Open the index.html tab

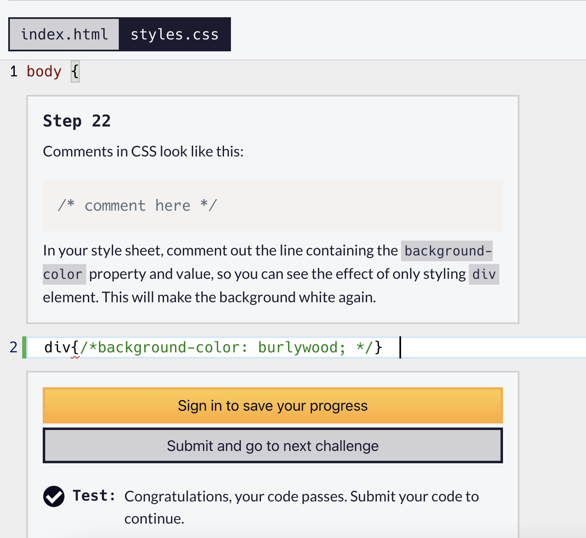click(x=64, y=34)
